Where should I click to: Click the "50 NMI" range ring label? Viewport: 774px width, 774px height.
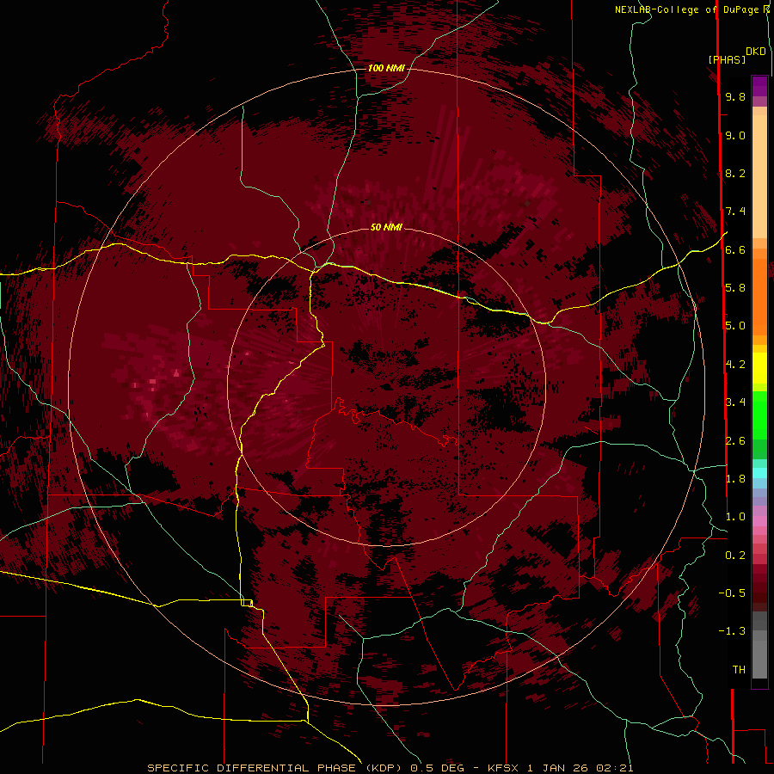click(x=386, y=228)
